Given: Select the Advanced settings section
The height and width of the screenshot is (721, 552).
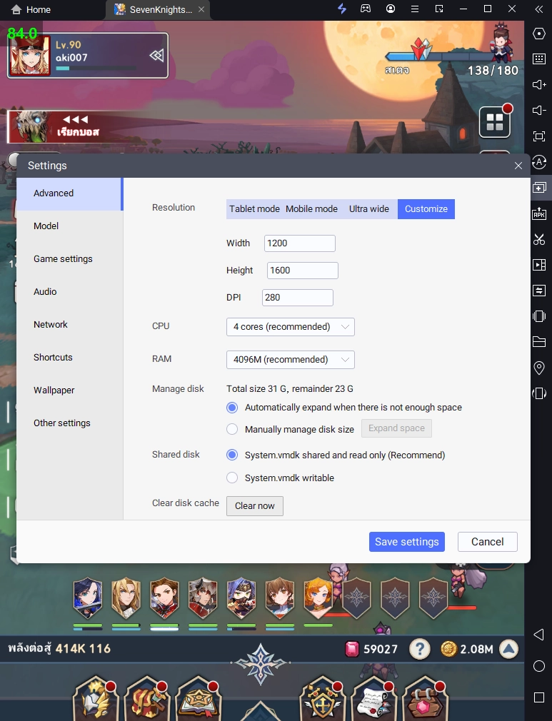Looking at the screenshot, I should click(x=69, y=193).
